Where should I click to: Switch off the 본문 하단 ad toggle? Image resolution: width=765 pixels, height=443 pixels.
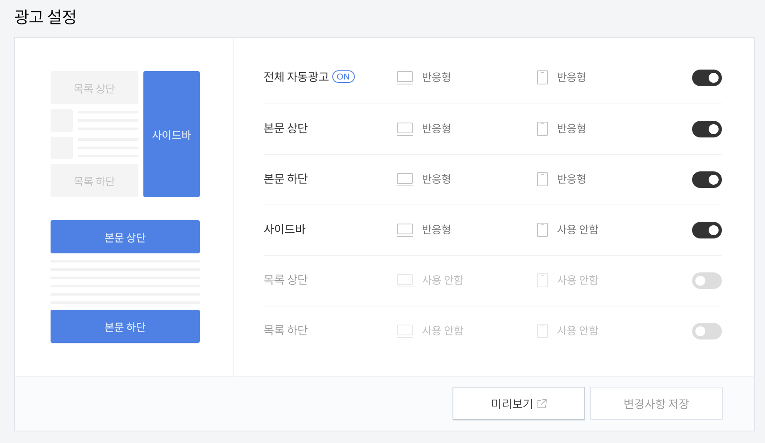[707, 180]
